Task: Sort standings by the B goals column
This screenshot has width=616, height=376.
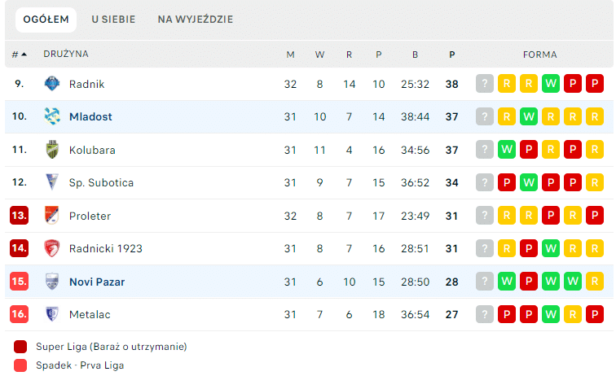Action: tap(415, 55)
